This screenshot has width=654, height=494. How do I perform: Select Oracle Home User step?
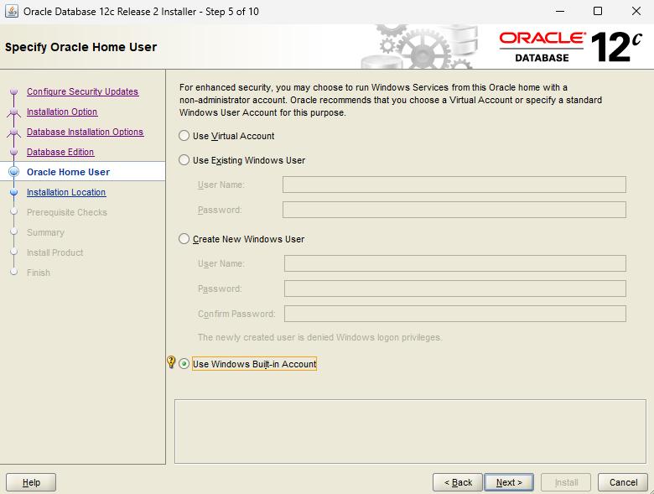pos(69,172)
